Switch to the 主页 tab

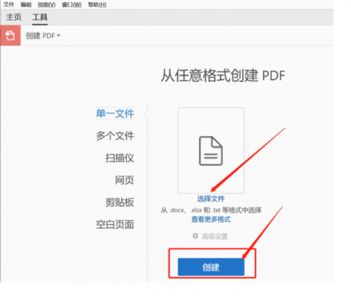(13, 17)
